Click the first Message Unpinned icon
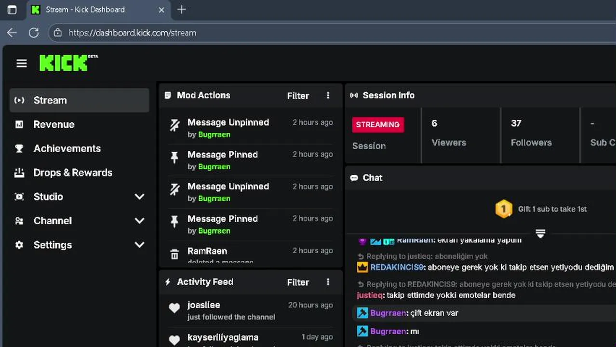 click(x=174, y=126)
